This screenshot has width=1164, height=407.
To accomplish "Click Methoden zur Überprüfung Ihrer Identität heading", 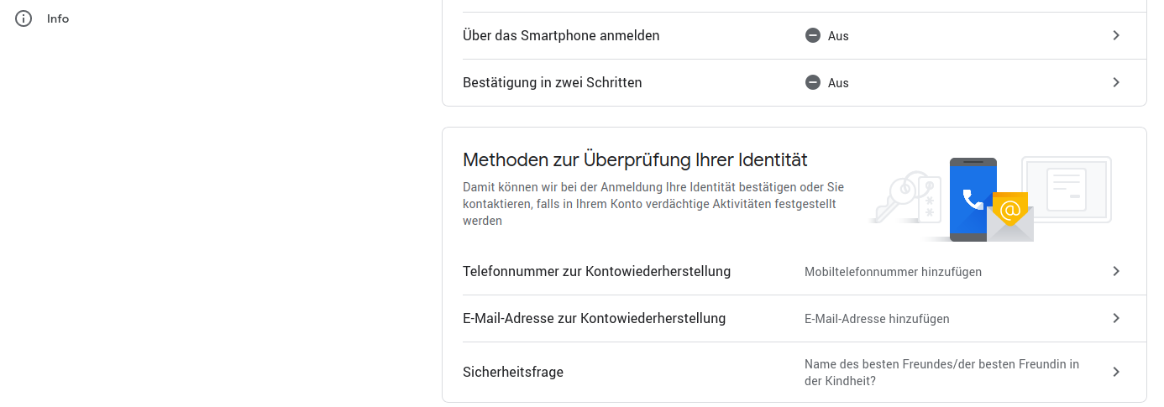I will pos(635,159).
